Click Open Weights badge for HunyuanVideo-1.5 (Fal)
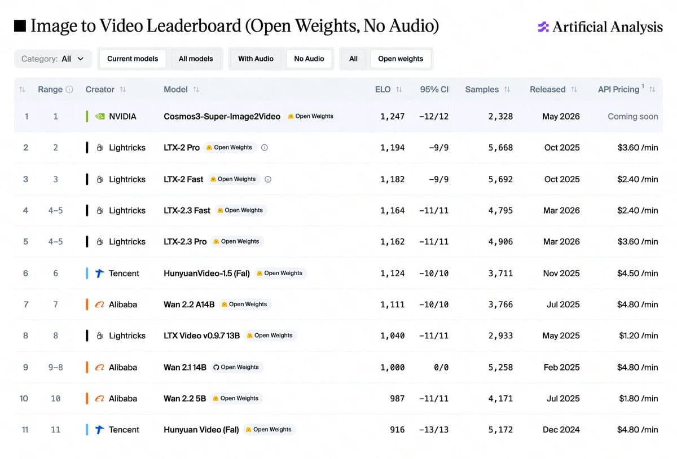 tap(280, 273)
